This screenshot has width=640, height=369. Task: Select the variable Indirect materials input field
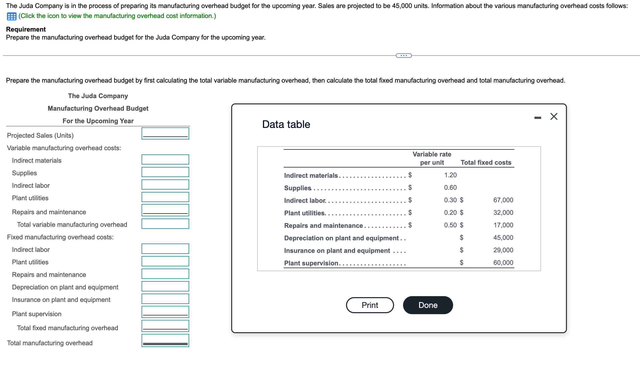pyautogui.click(x=165, y=159)
